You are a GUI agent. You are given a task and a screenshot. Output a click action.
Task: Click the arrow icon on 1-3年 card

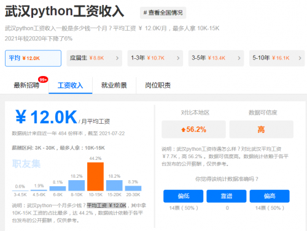[178, 58]
